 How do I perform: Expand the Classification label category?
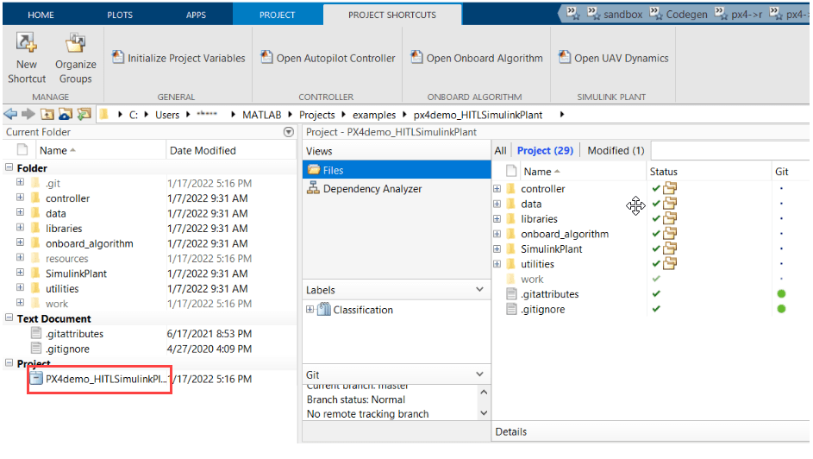click(310, 309)
